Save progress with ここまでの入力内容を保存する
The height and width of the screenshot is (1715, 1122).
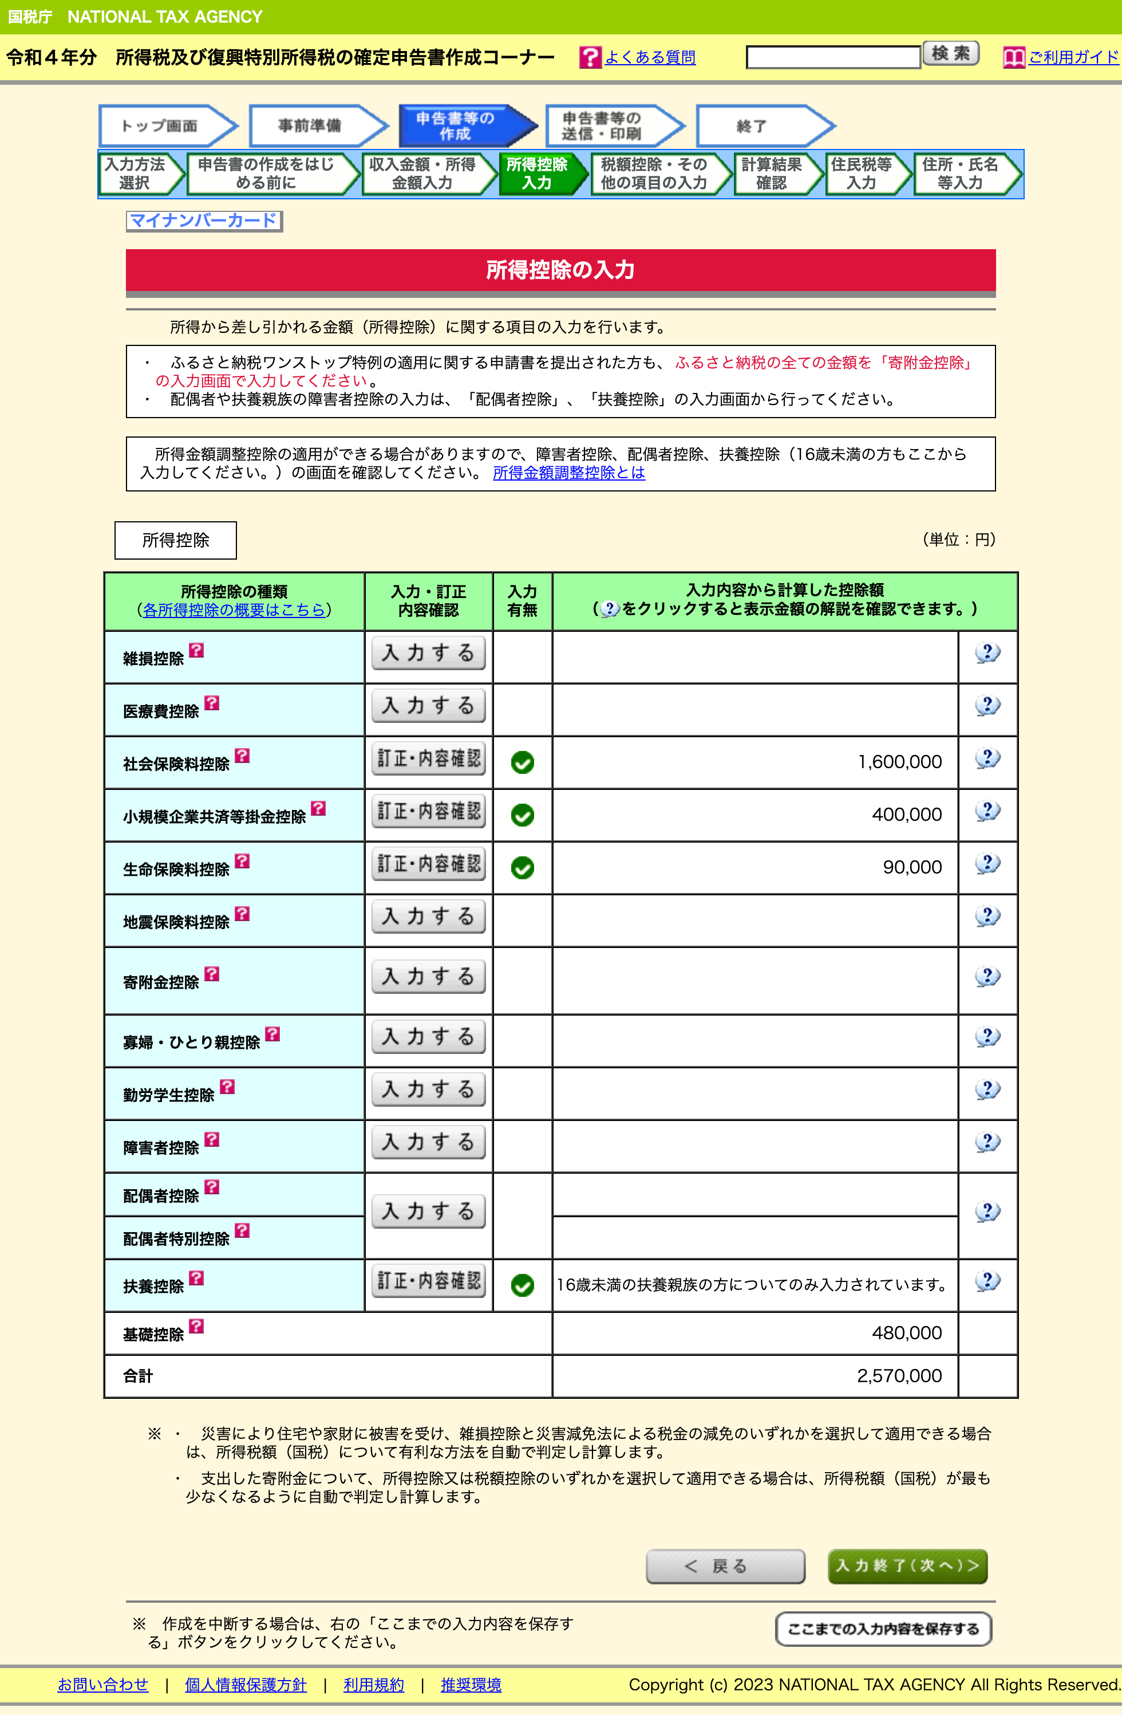(883, 1629)
